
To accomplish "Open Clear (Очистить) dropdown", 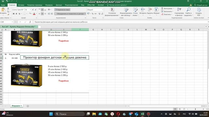I will [x=167, y=14].
